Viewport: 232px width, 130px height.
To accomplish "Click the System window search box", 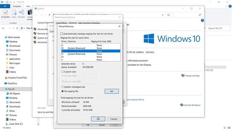I will tap(187, 15).
